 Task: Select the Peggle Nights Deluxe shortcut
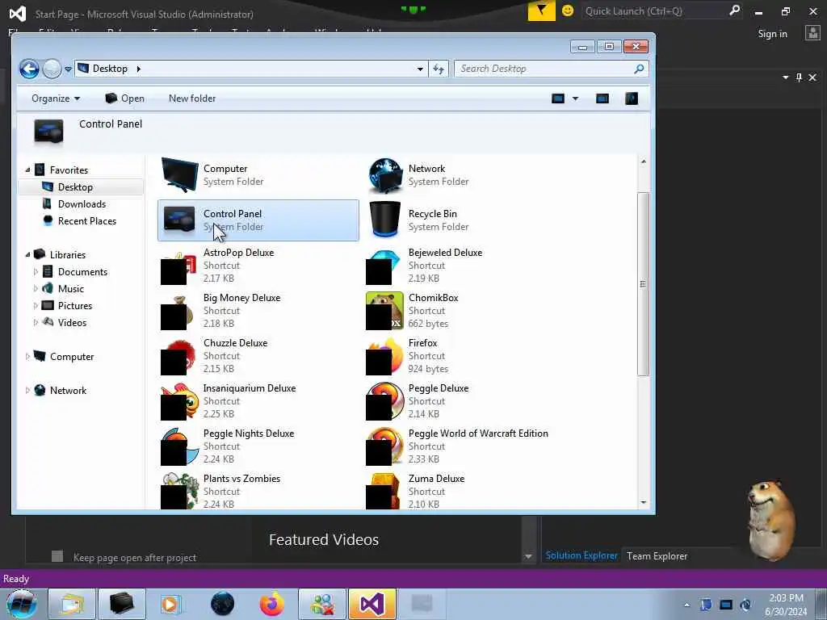258,446
